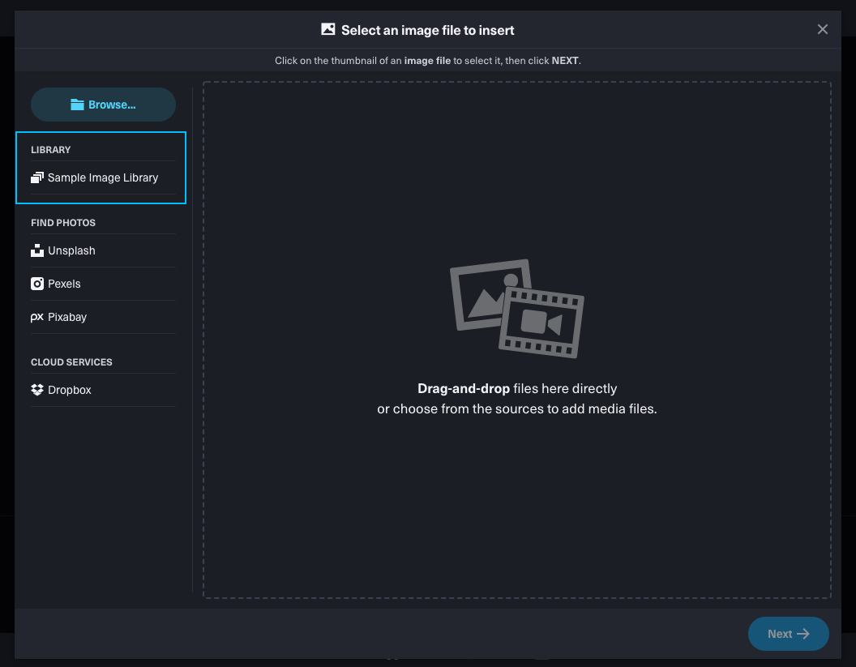Select the Pixabay photo source
Image resolution: width=856 pixels, height=667 pixels.
click(x=67, y=317)
